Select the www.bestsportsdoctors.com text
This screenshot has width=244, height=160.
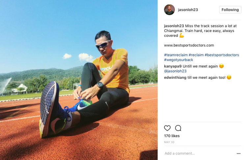[x=189, y=45]
